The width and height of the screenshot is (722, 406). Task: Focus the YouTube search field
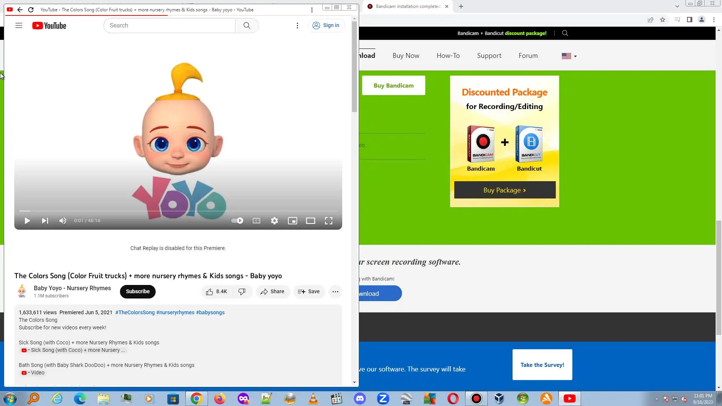(169, 26)
